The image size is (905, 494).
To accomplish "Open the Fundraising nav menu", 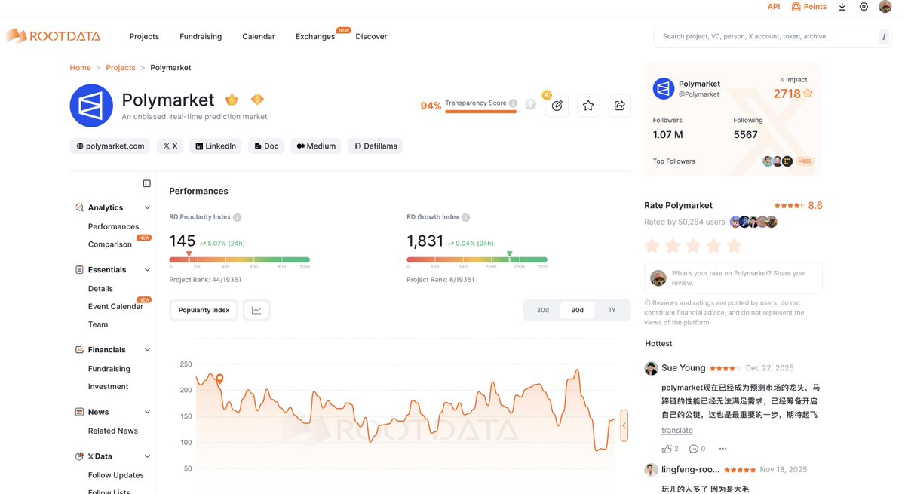I will (201, 36).
